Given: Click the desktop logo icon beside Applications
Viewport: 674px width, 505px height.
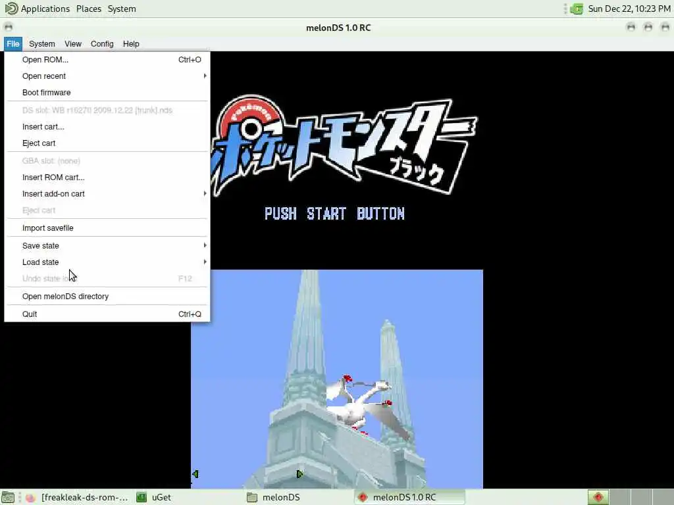Looking at the screenshot, I should [11, 8].
